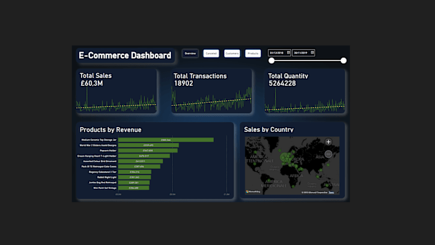Click the Total Sales £60,3M value
435x245 pixels.
click(92, 83)
